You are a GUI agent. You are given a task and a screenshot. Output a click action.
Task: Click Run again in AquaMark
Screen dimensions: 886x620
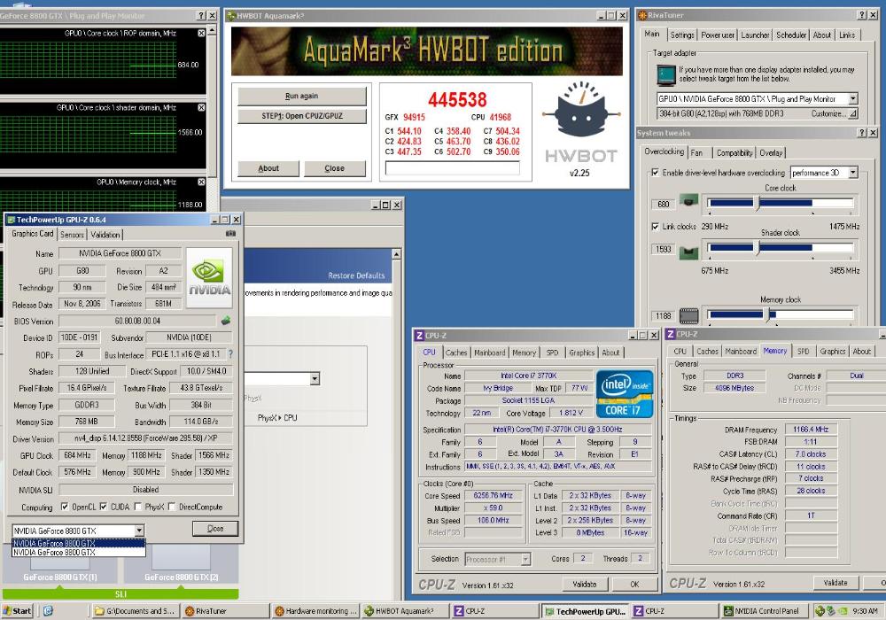click(x=302, y=96)
